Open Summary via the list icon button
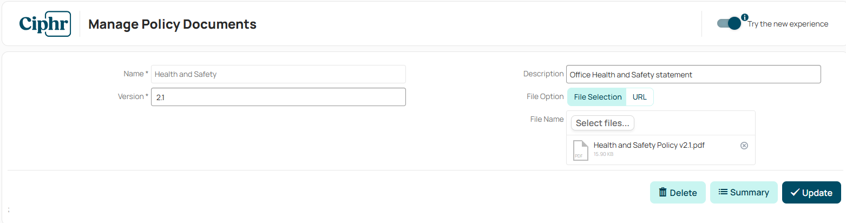846x223 pixels. pyautogui.click(x=744, y=192)
